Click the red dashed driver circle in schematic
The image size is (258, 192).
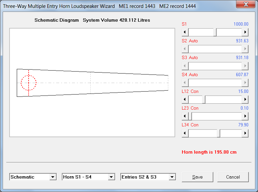(x=29, y=83)
